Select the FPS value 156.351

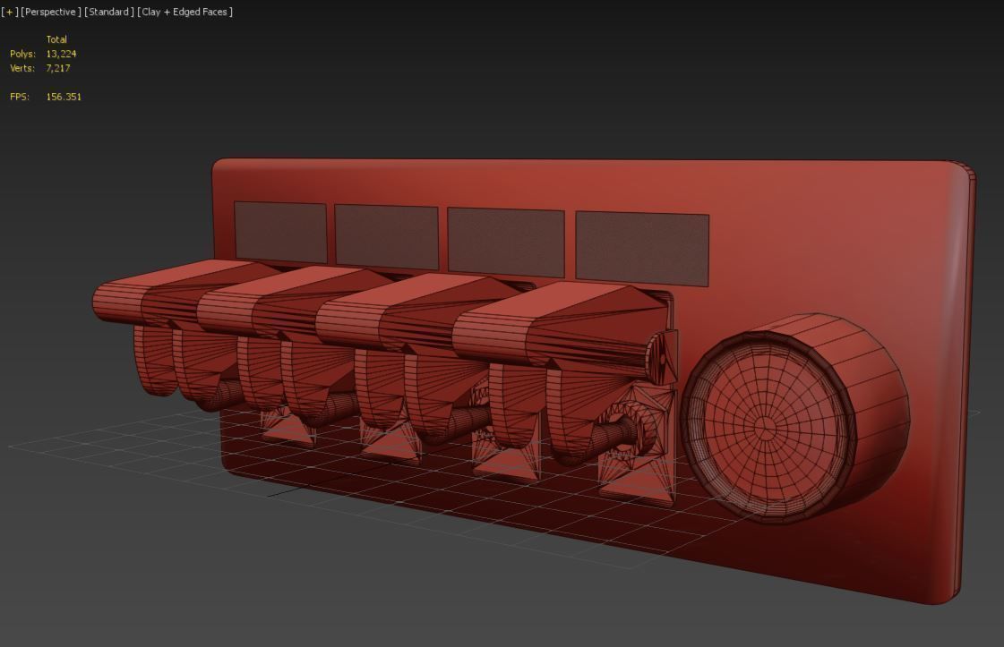tap(64, 97)
